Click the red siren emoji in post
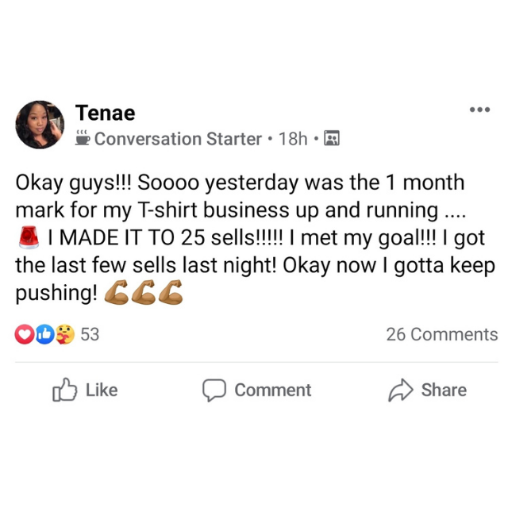 point(29,237)
